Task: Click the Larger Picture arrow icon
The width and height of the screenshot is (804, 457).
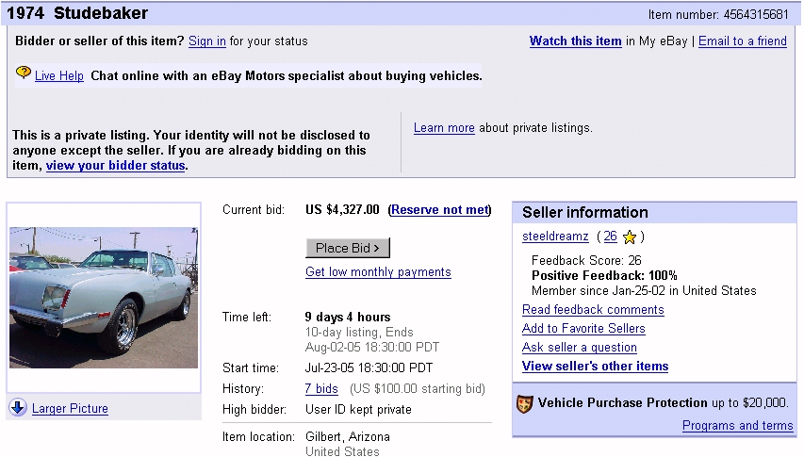Action: [x=18, y=407]
